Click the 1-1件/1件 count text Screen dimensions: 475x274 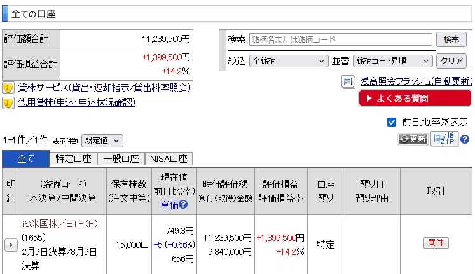[x=25, y=140]
